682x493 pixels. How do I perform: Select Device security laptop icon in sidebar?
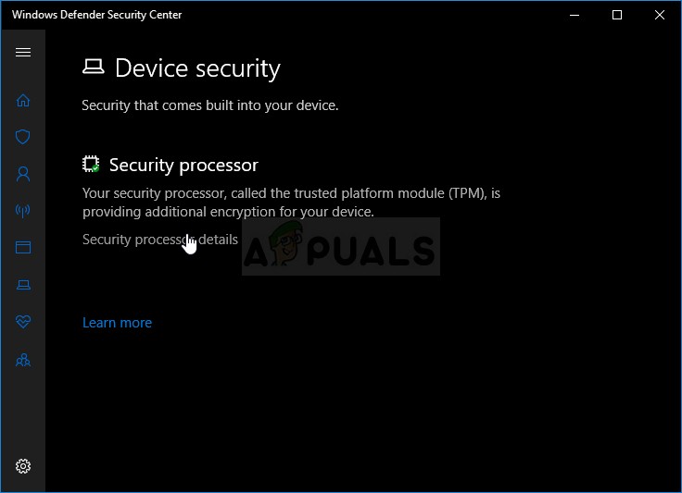point(23,285)
